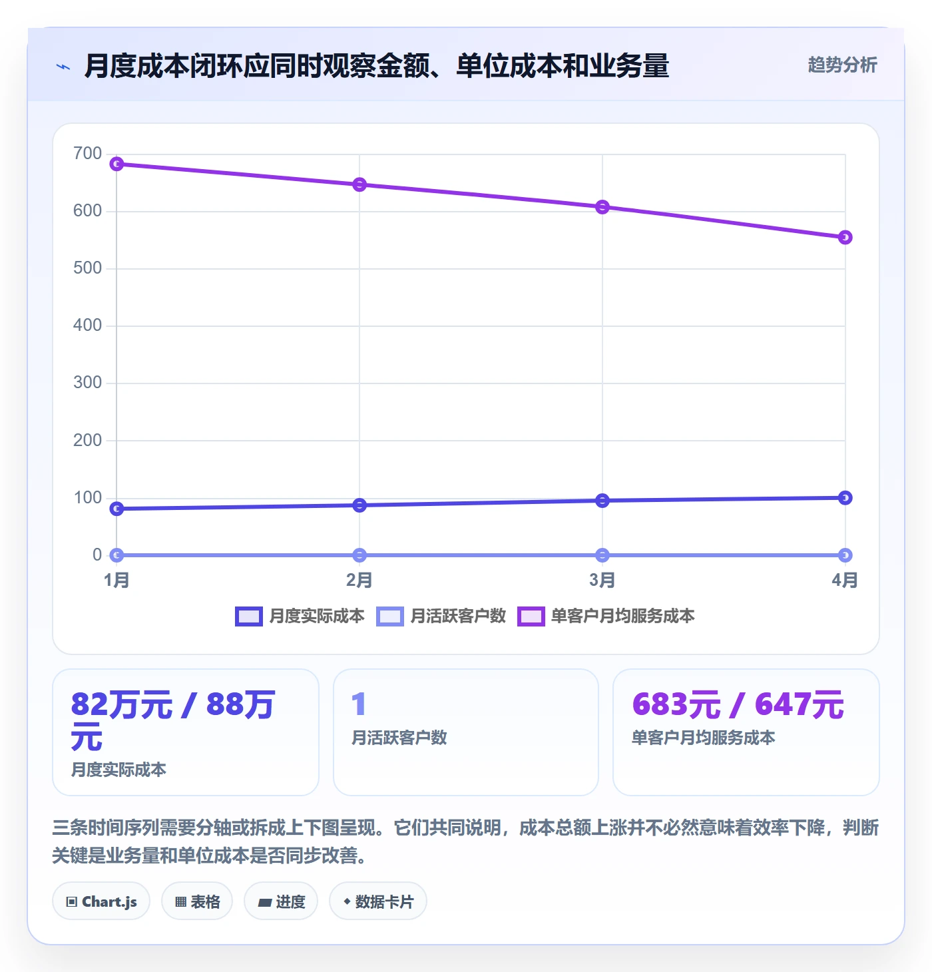Click the 月度实际成本 caption under 82万元
The height and width of the screenshot is (972, 932).
(x=118, y=770)
